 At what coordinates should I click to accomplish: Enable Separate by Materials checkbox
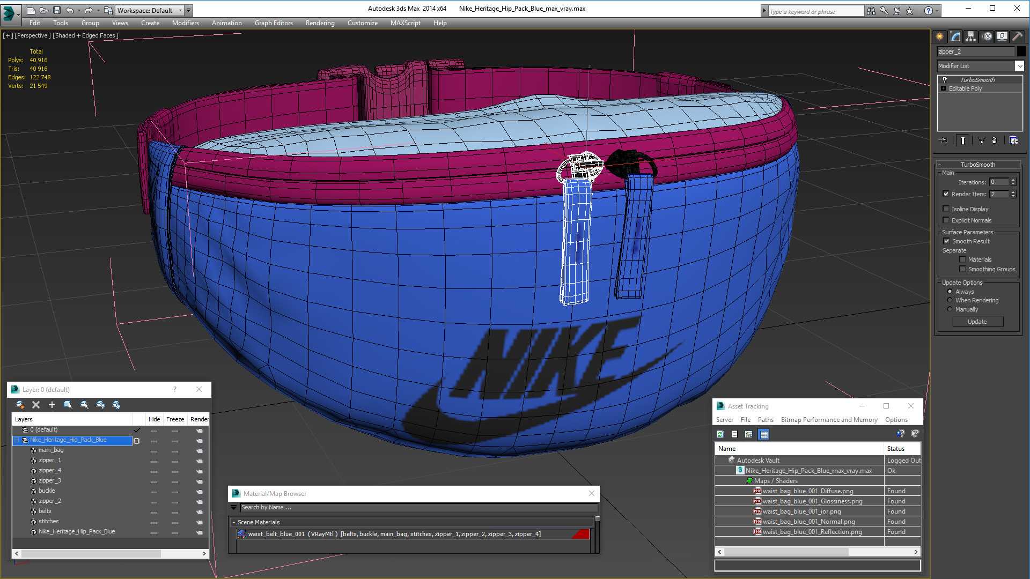tap(963, 259)
